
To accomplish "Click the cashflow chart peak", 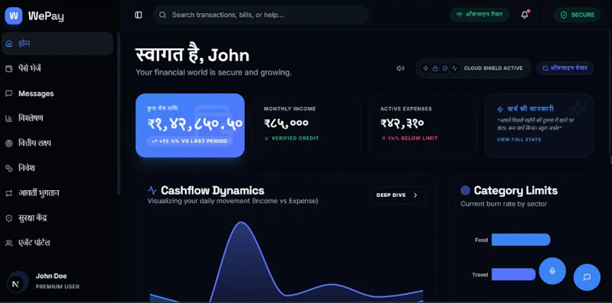I will point(242,222).
